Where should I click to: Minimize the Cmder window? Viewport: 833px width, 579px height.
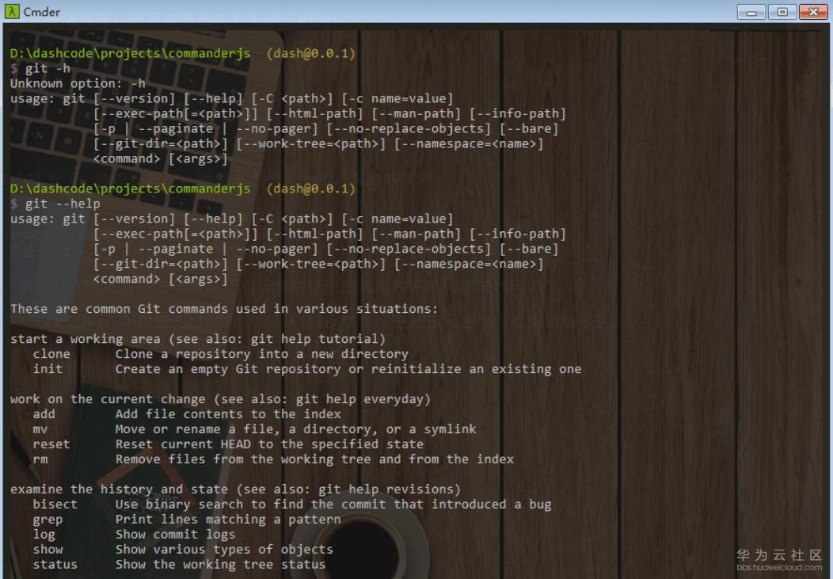[751, 12]
